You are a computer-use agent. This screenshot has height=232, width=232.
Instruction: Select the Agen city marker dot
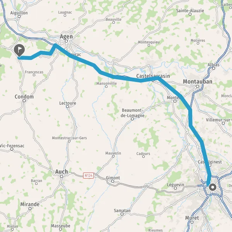pos(67,41)
